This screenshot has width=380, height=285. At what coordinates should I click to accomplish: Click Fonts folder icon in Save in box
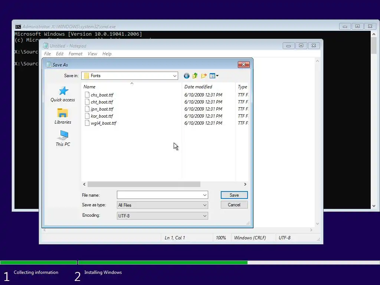[x=86, y=76]
